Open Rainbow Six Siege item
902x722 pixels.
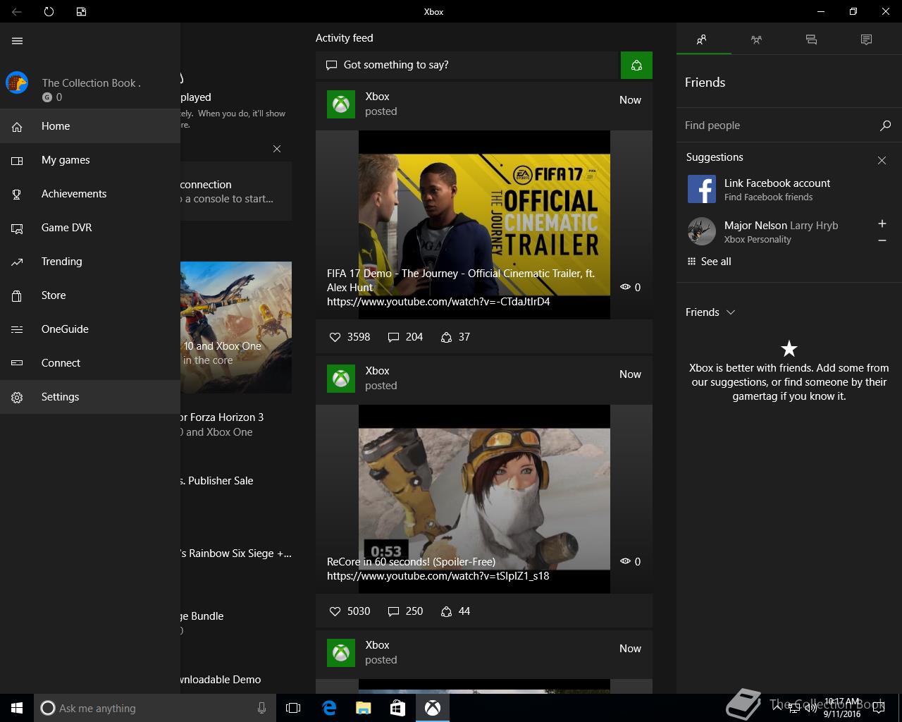[236, 553]
